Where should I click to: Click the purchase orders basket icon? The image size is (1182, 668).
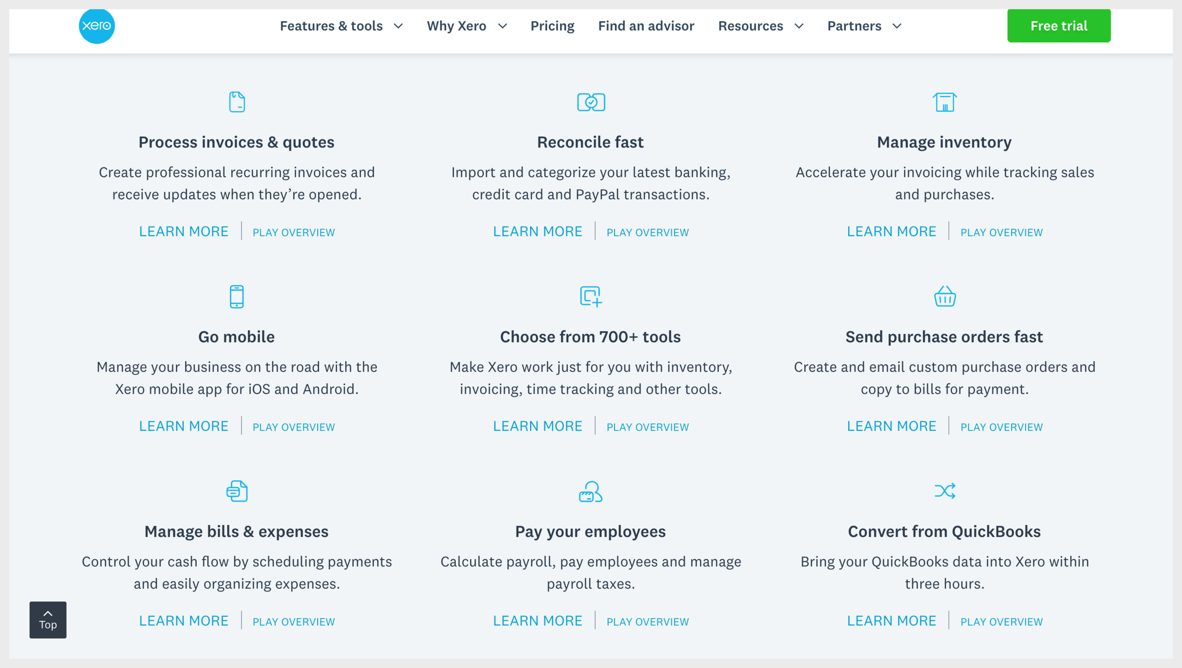click(x=945, y=296)
